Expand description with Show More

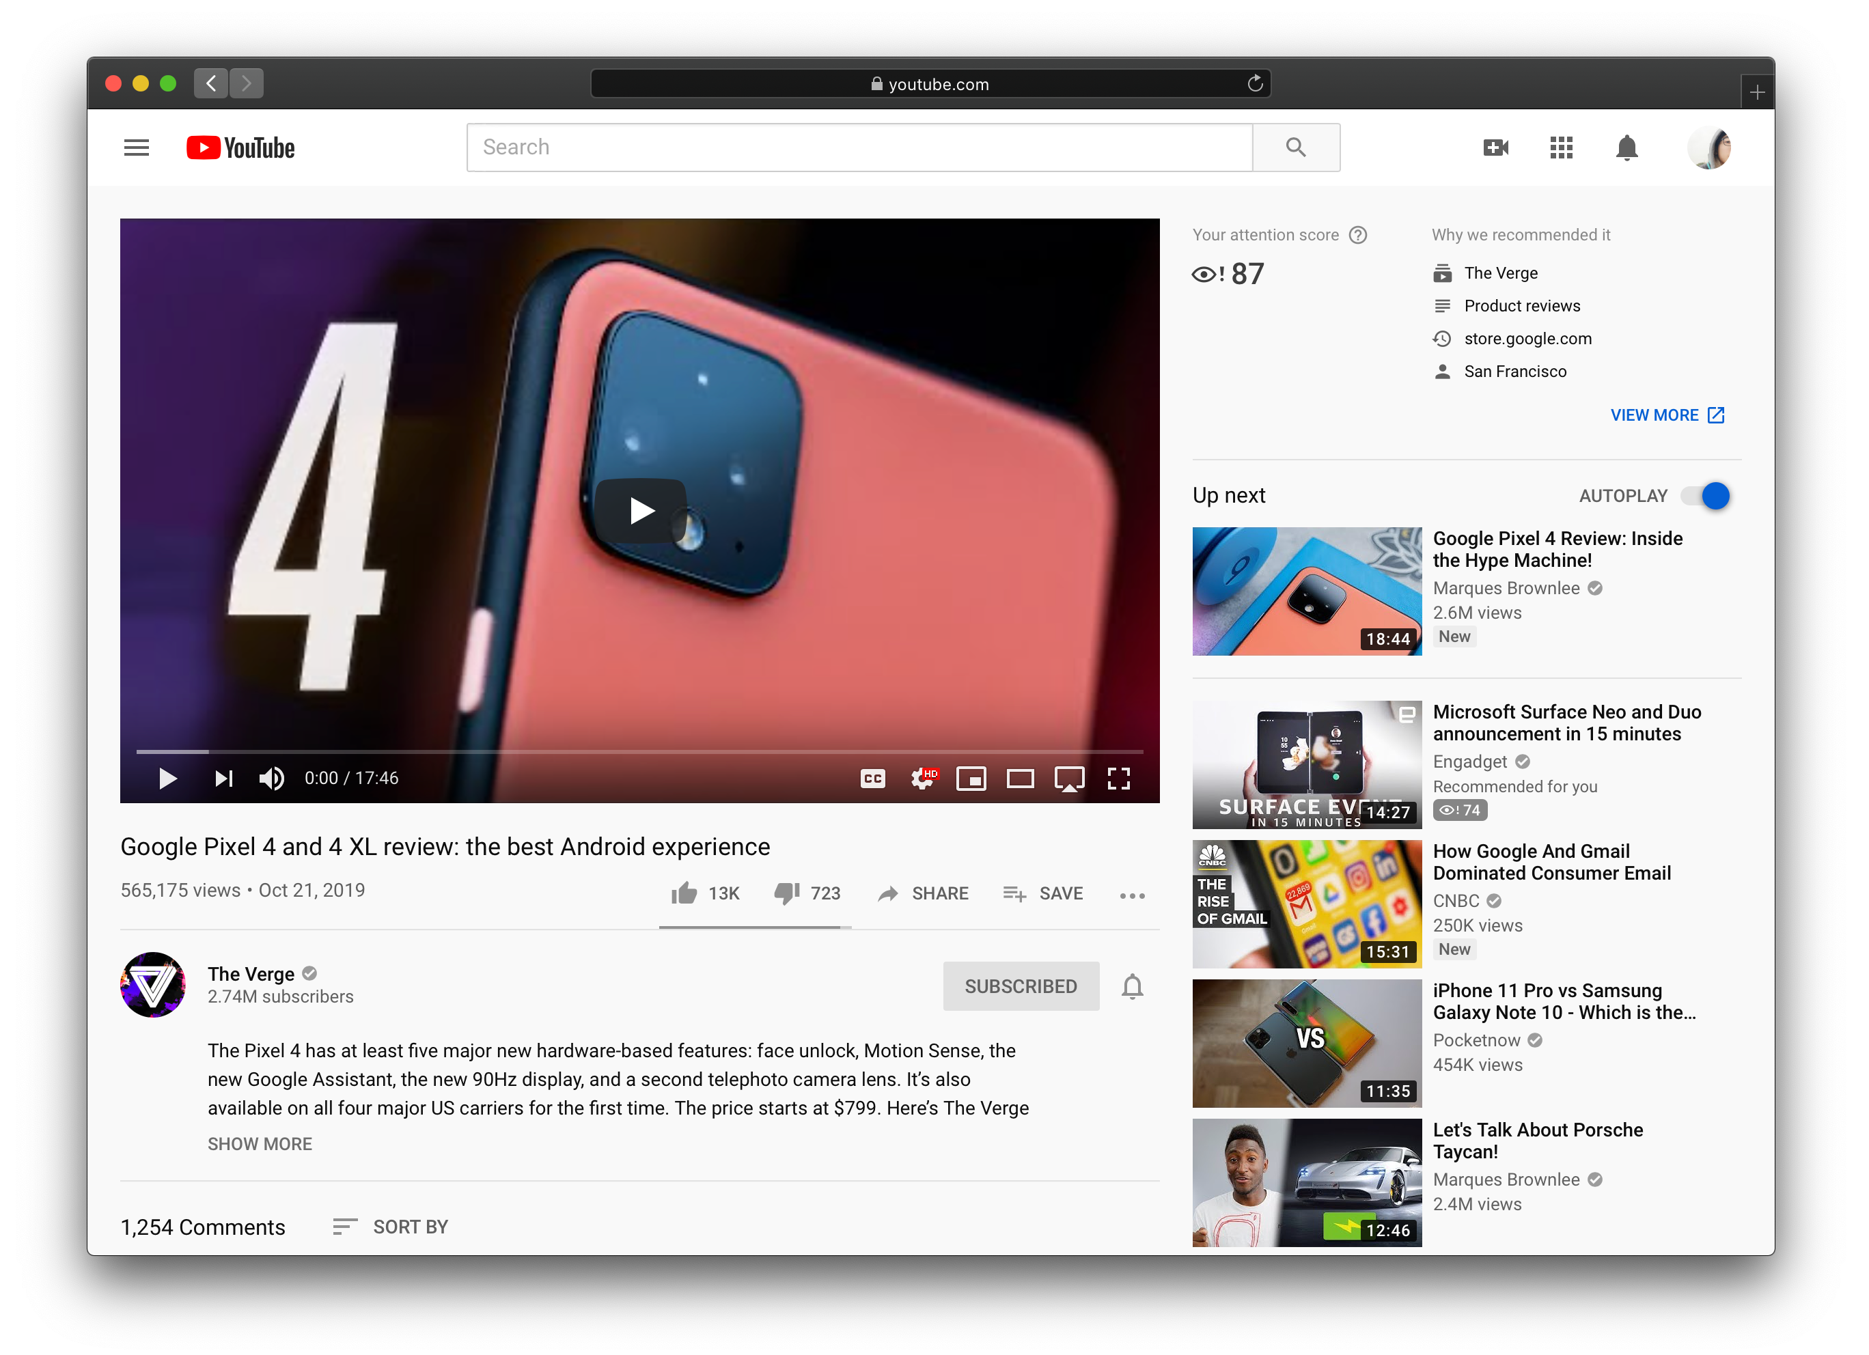tap(260, 1143)
